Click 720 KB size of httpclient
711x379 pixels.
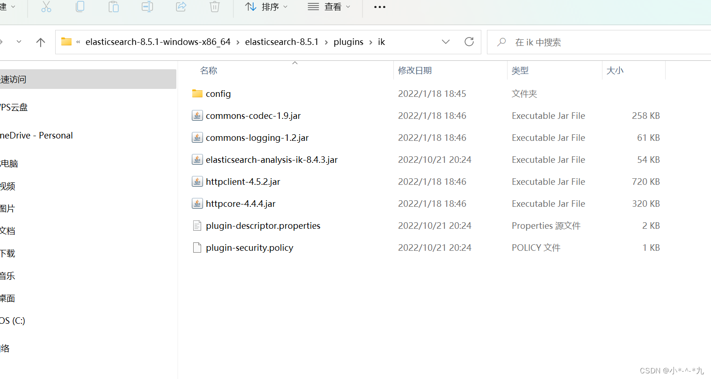646,182
